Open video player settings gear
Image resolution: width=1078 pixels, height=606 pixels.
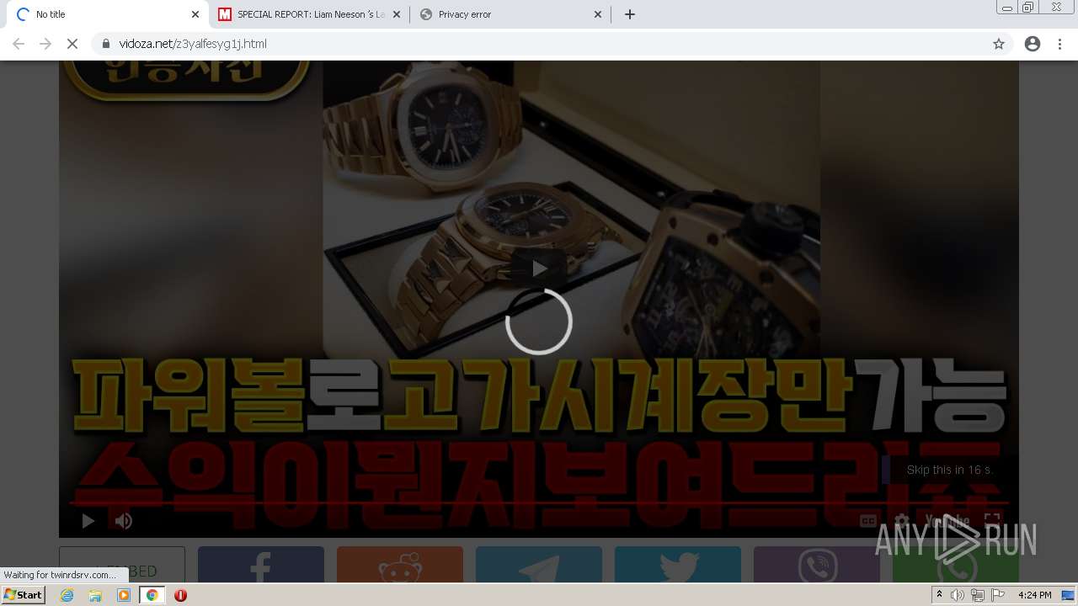click(901, 521)
